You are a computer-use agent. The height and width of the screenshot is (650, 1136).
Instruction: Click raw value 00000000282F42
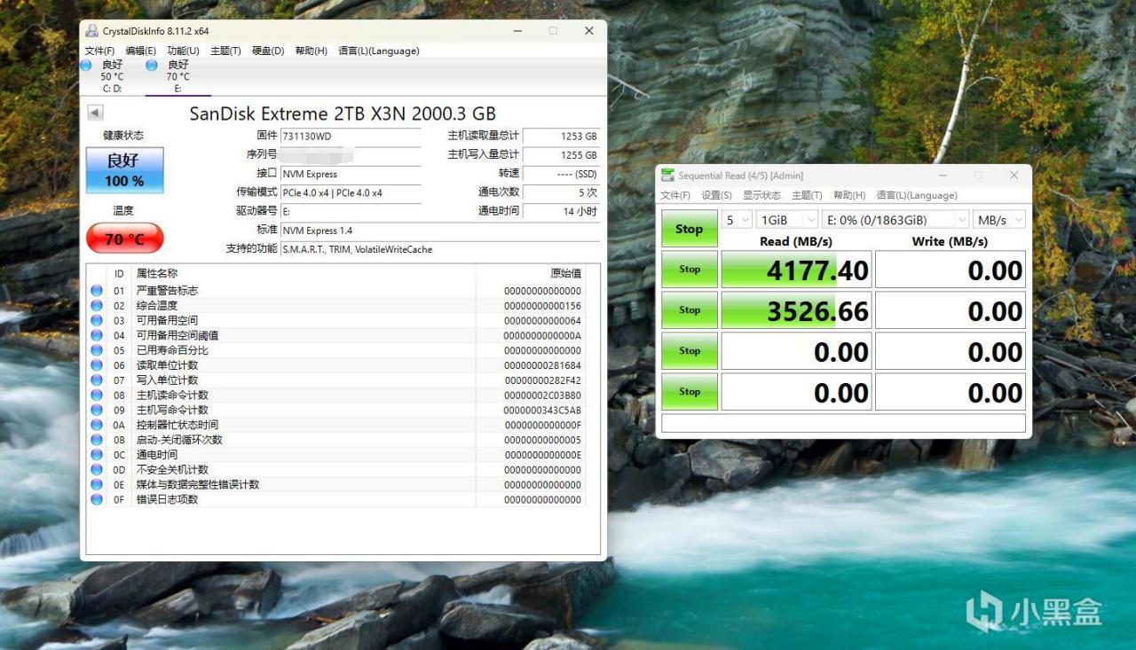[x=543, y=380]
